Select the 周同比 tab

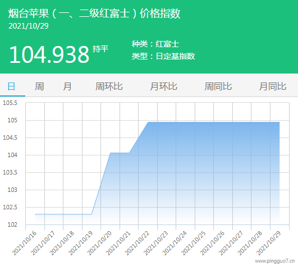218,86
